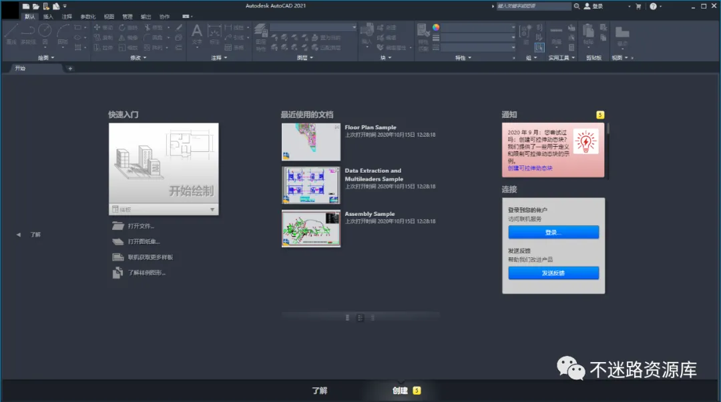Screen dimensions: 721x402
Task: Click 开始绘制 Start Drawing tile
Action: point(164,163)
